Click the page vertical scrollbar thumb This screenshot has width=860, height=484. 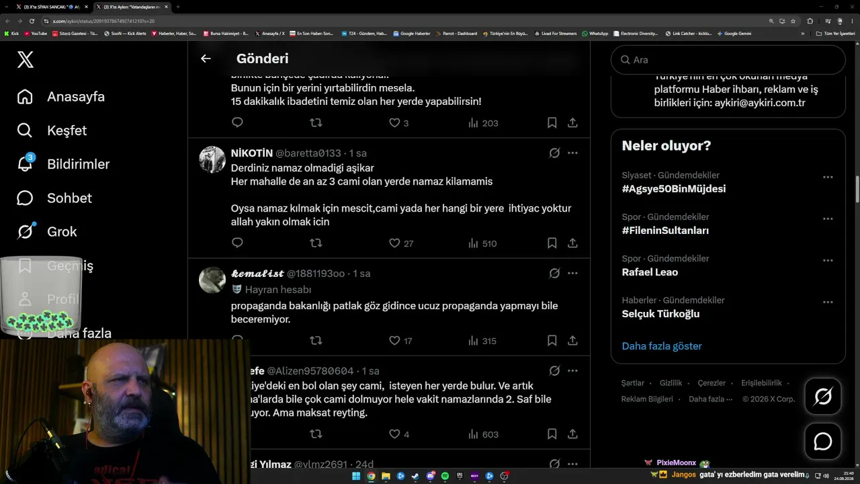point(857,188)
